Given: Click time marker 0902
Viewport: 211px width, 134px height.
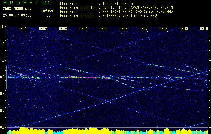Looking at the screenshot, I should 43,28.
